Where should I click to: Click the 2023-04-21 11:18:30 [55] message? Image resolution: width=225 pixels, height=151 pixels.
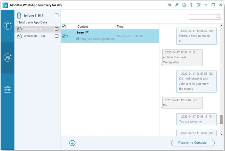coord(197,133)
